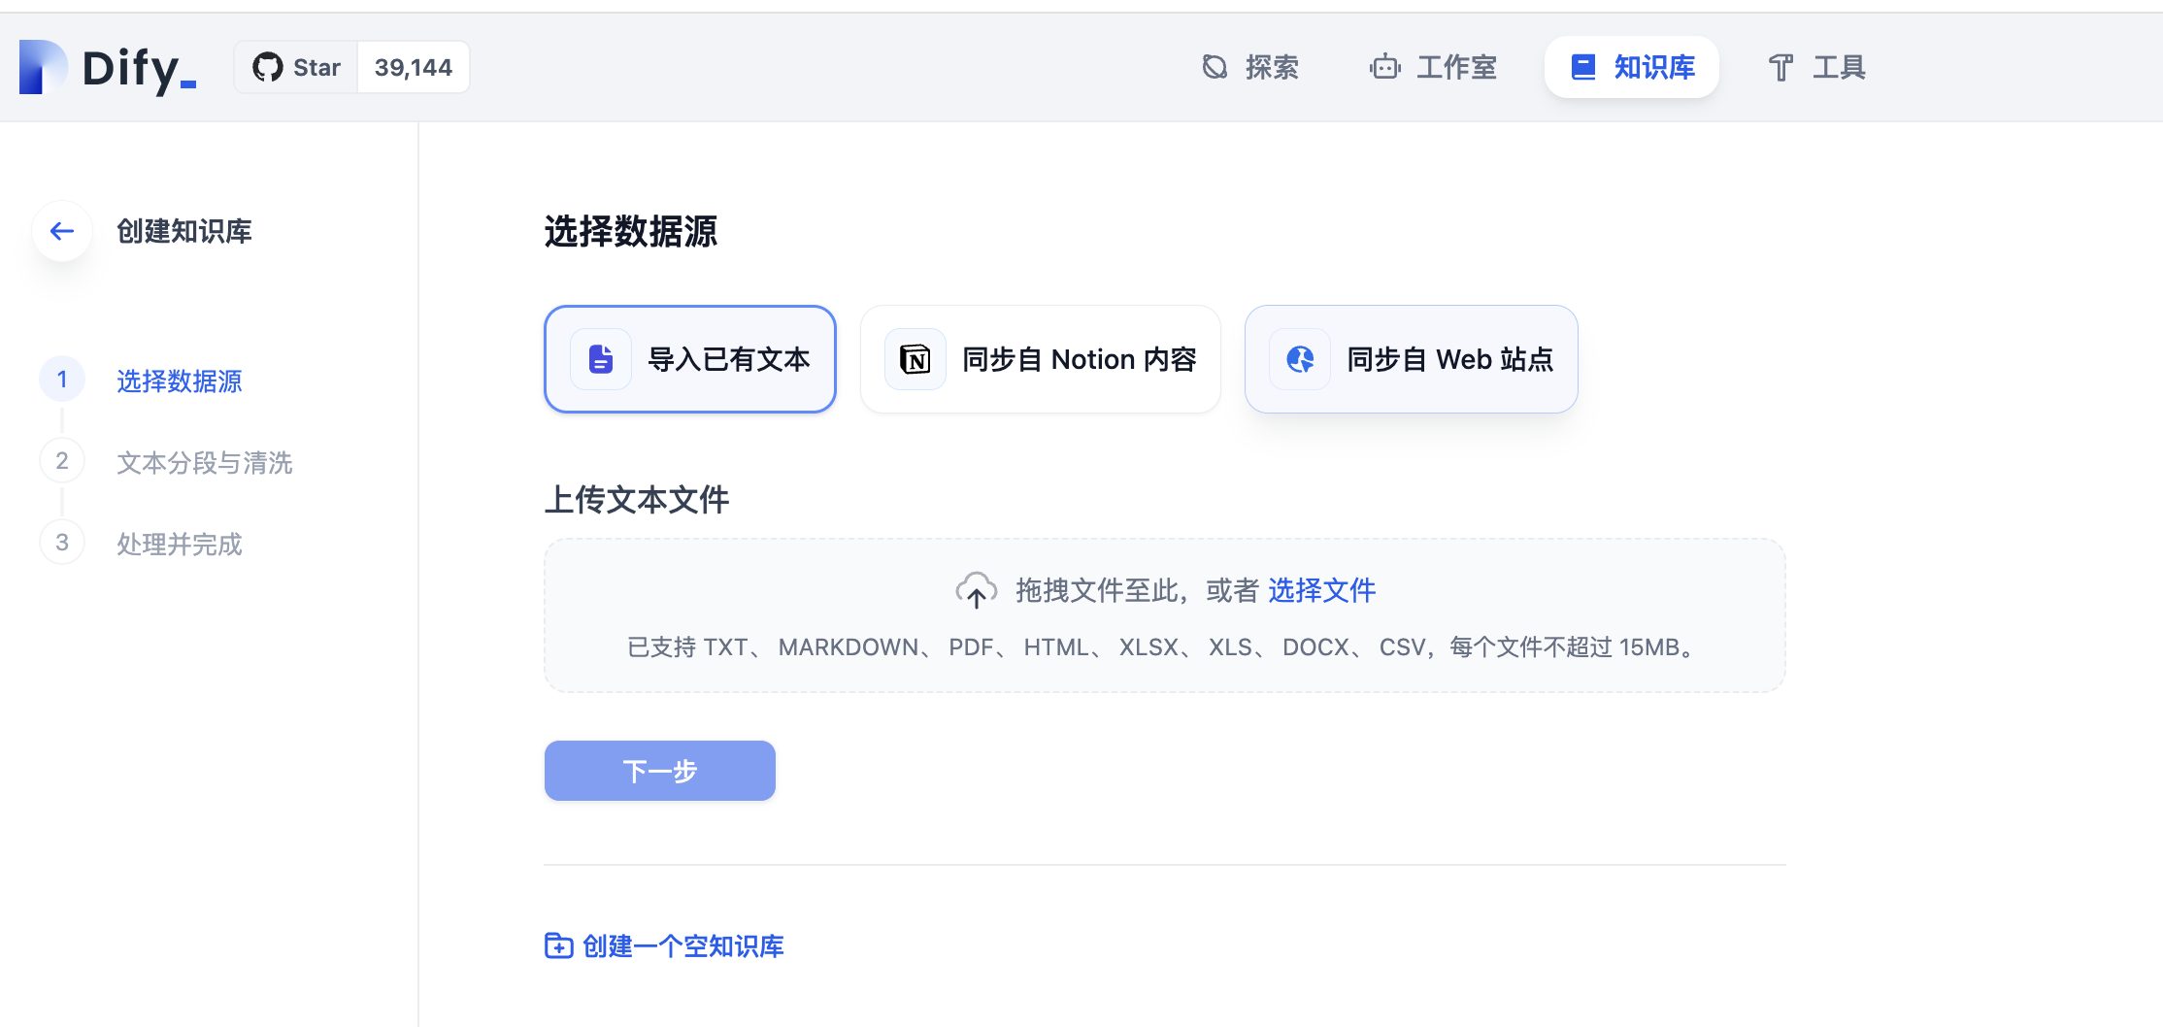Click the Web globe icon
2163x1027 pixels.
click(1300, 359)
